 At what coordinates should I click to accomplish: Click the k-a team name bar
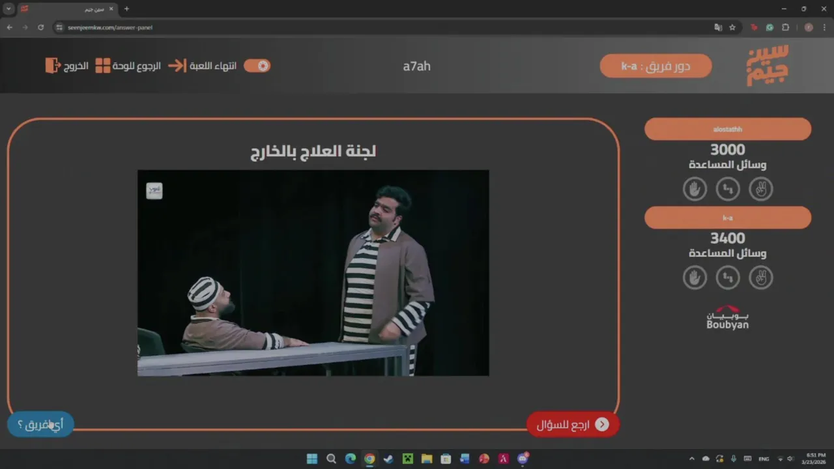728,218
